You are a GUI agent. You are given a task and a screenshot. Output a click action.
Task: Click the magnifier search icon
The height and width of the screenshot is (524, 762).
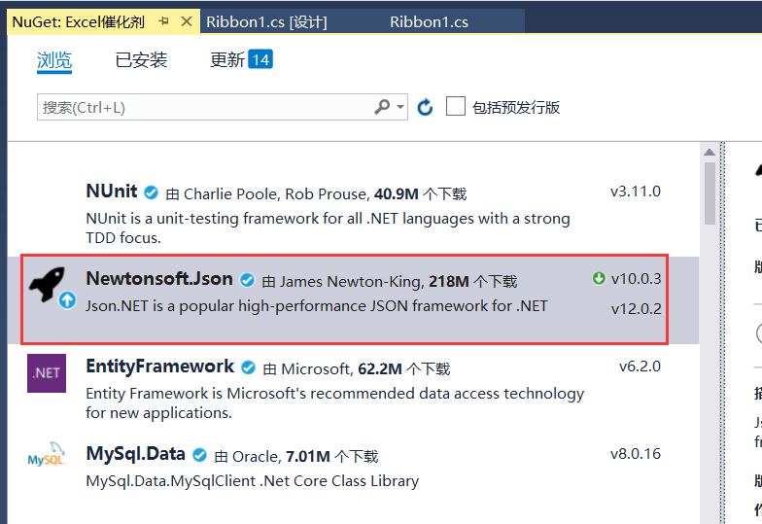click(382, 107)
